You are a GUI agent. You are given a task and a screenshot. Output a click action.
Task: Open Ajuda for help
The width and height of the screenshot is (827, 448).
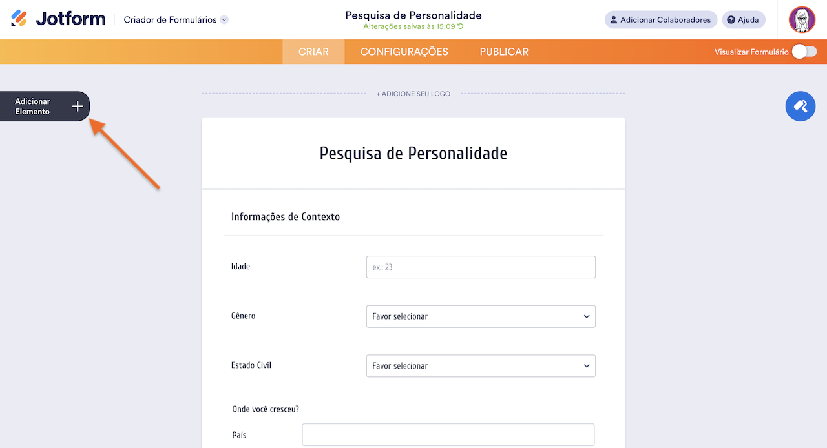(743, 19)
